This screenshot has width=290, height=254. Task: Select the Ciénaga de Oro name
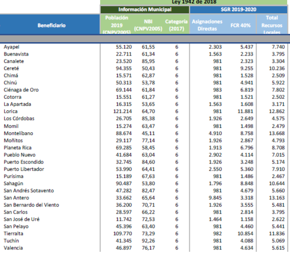coord(21,90)
